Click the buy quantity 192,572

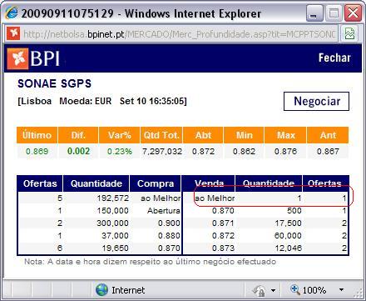tap(113, 198)
